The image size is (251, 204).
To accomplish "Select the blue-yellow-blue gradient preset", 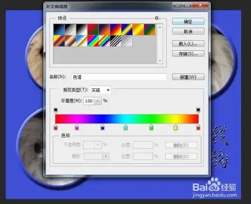I will point(127,29).
